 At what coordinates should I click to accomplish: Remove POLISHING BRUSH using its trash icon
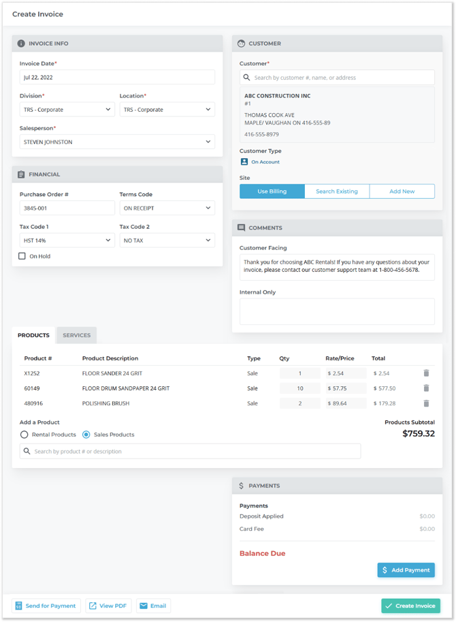pos(426,403)
